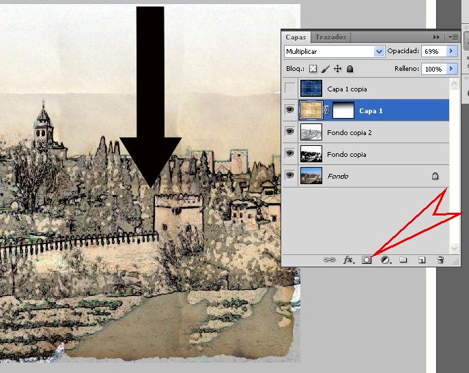469x373 pixels.
Task: Show the hidden Capa 1 copia layer
Action: coord(290,89)
